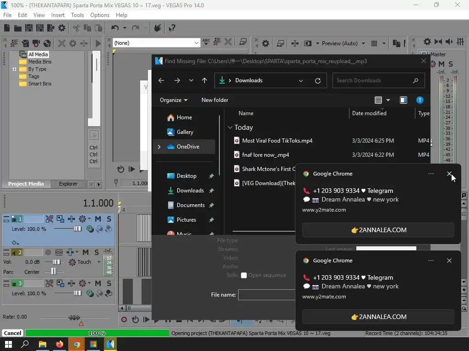469x351 pixels.
Task: Click the Open folder icon in VEGAS toolbar
Action: pyautogui.click(x=18, y=28)
